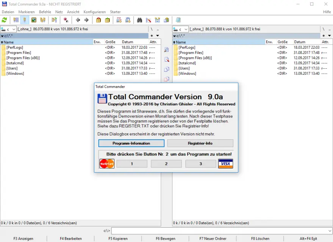The width and height of the screenshot is (333, 242).
Task: Open the Ansicht menu
Action: [x=73, y=12]
